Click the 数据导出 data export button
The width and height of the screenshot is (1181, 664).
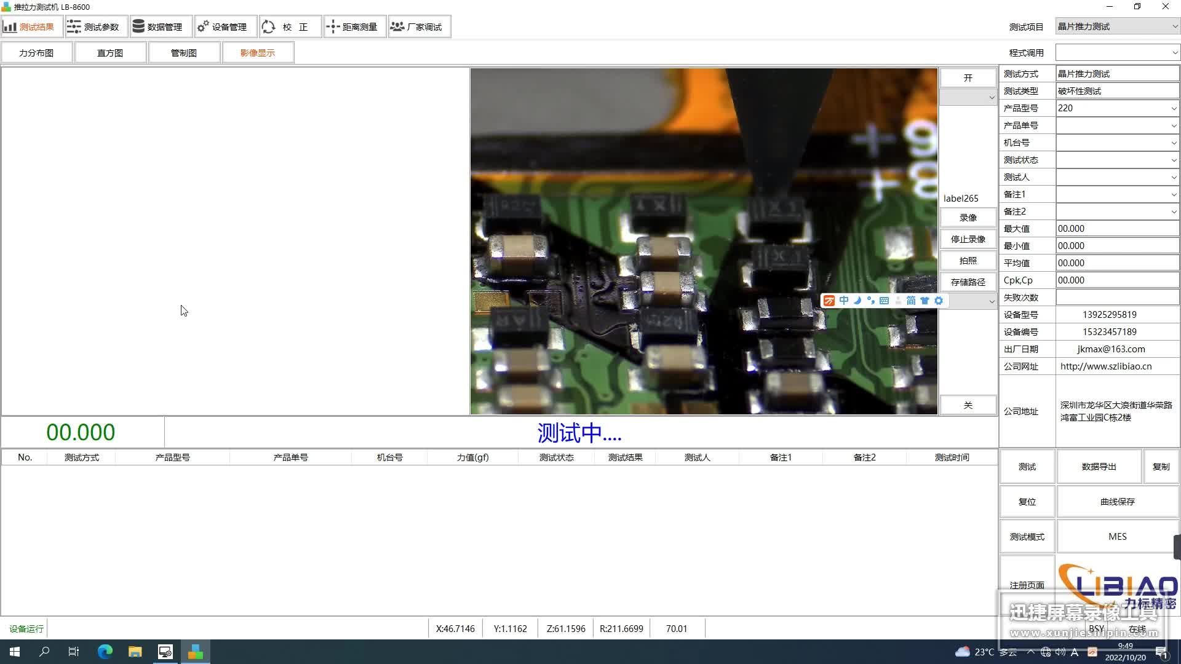1099,467
